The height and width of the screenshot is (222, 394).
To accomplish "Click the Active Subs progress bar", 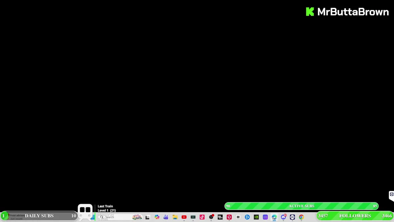I will tap(301, 206).
